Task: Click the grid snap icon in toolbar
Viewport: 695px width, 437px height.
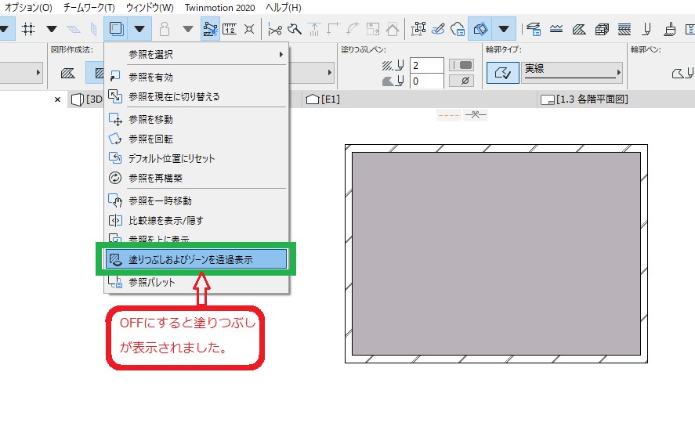Action: pyautogui.click(x=28, y=29)
